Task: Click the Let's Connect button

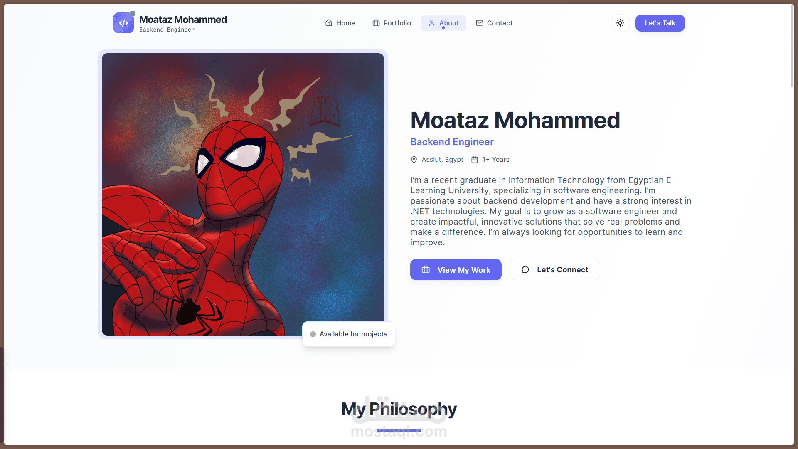Action: [554, 270]
